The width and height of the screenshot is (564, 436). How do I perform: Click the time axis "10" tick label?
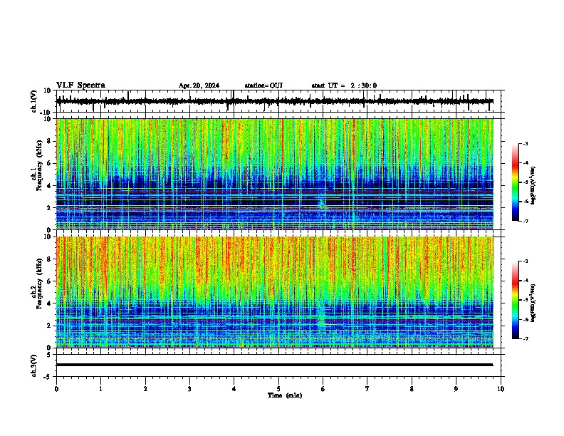click(x=501, y=389)
